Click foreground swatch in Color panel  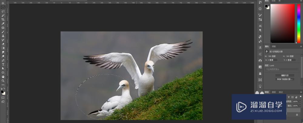point(266,6)
